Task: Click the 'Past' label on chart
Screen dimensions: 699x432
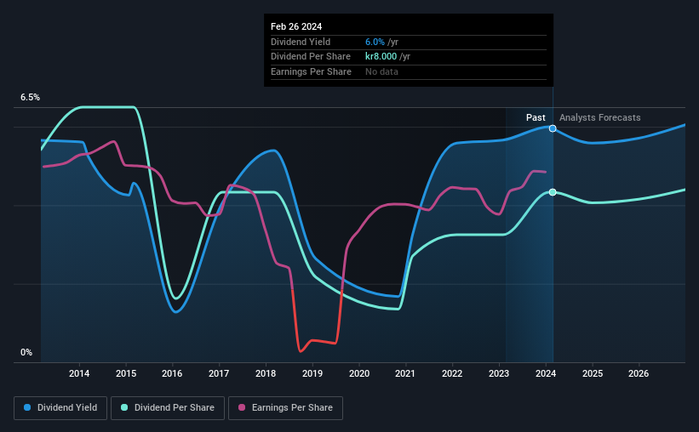Action: tap(536, 117)
